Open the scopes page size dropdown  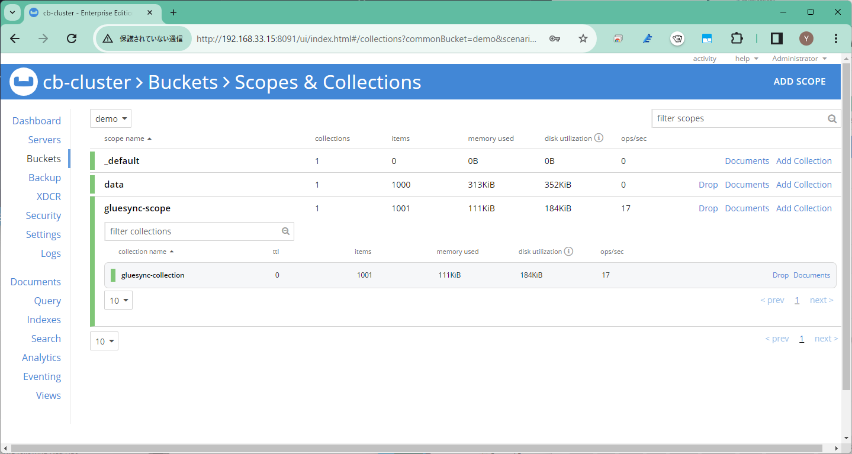click(104, 341)
